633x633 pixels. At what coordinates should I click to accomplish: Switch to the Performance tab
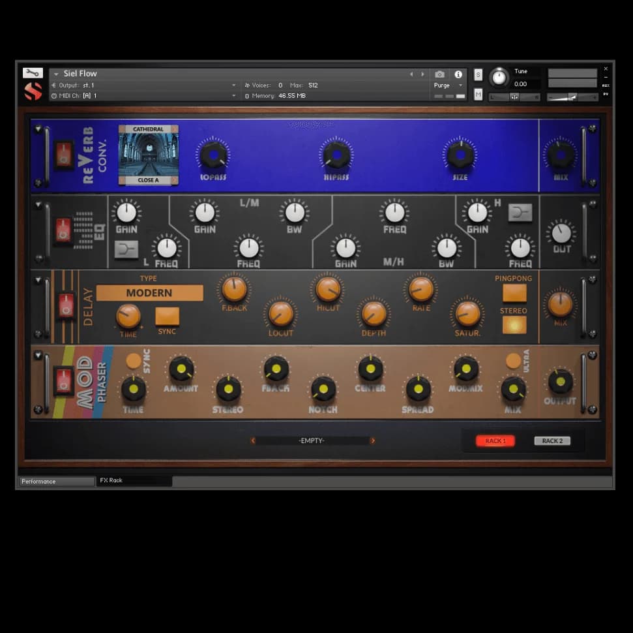click(x=57, y=482)
